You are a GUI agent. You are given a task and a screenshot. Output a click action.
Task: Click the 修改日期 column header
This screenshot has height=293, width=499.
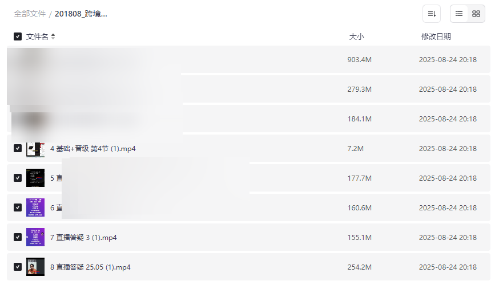pos(436,36)
